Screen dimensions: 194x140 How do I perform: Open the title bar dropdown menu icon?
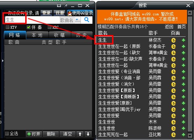[59, 5]
